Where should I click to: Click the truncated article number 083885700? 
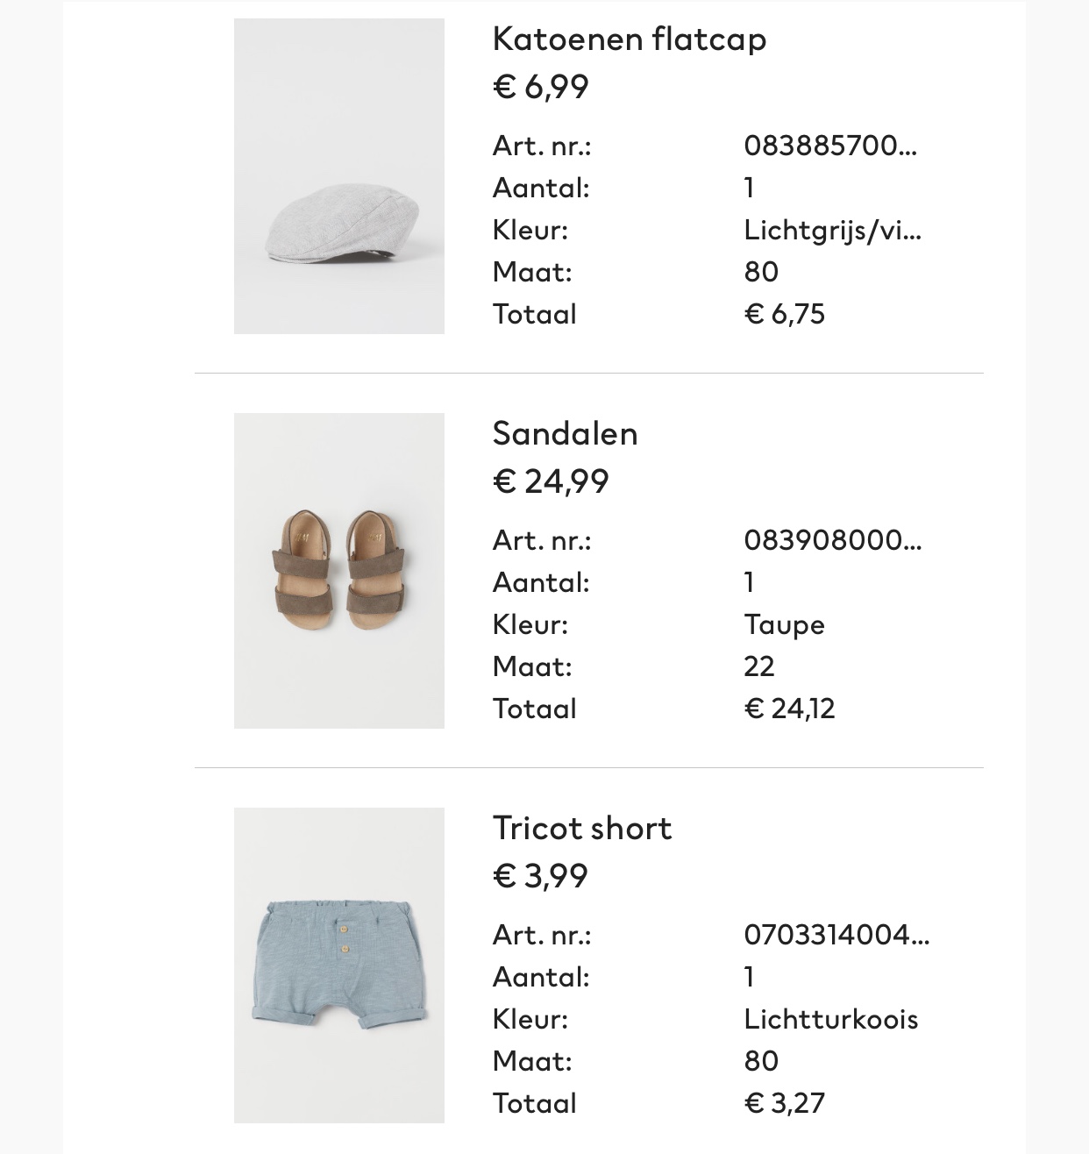pos(831,146)
